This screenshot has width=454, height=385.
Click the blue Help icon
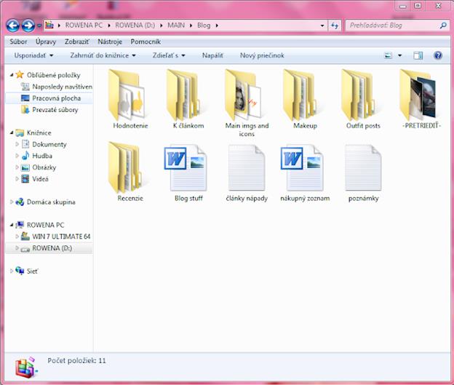pos(438,55)
